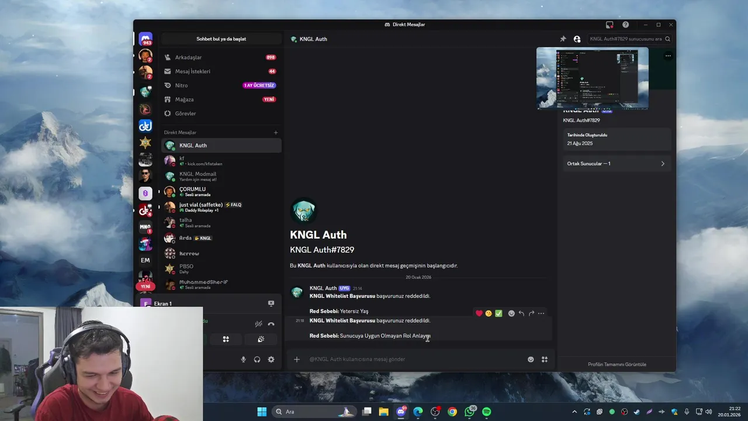The image size is (748, 421).
Task: Open PBSO group conversation
Action: tap(221, 269)
